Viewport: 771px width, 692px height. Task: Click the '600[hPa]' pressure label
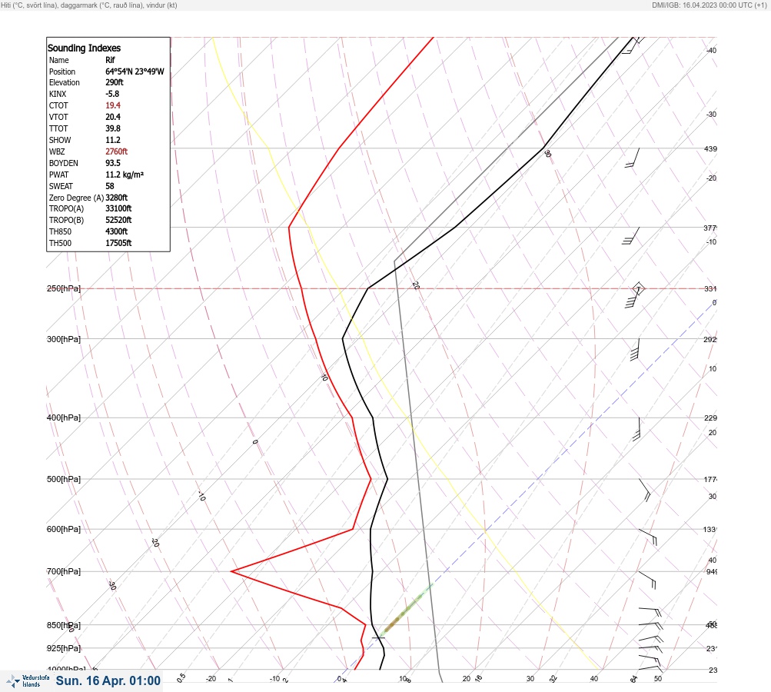pyautogui.click(x=64, y=529)
